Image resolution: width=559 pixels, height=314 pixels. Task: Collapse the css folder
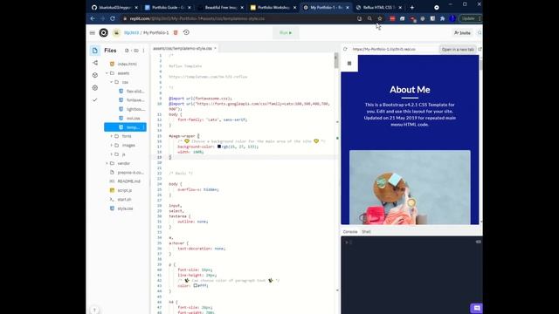(x=111, y=82)
